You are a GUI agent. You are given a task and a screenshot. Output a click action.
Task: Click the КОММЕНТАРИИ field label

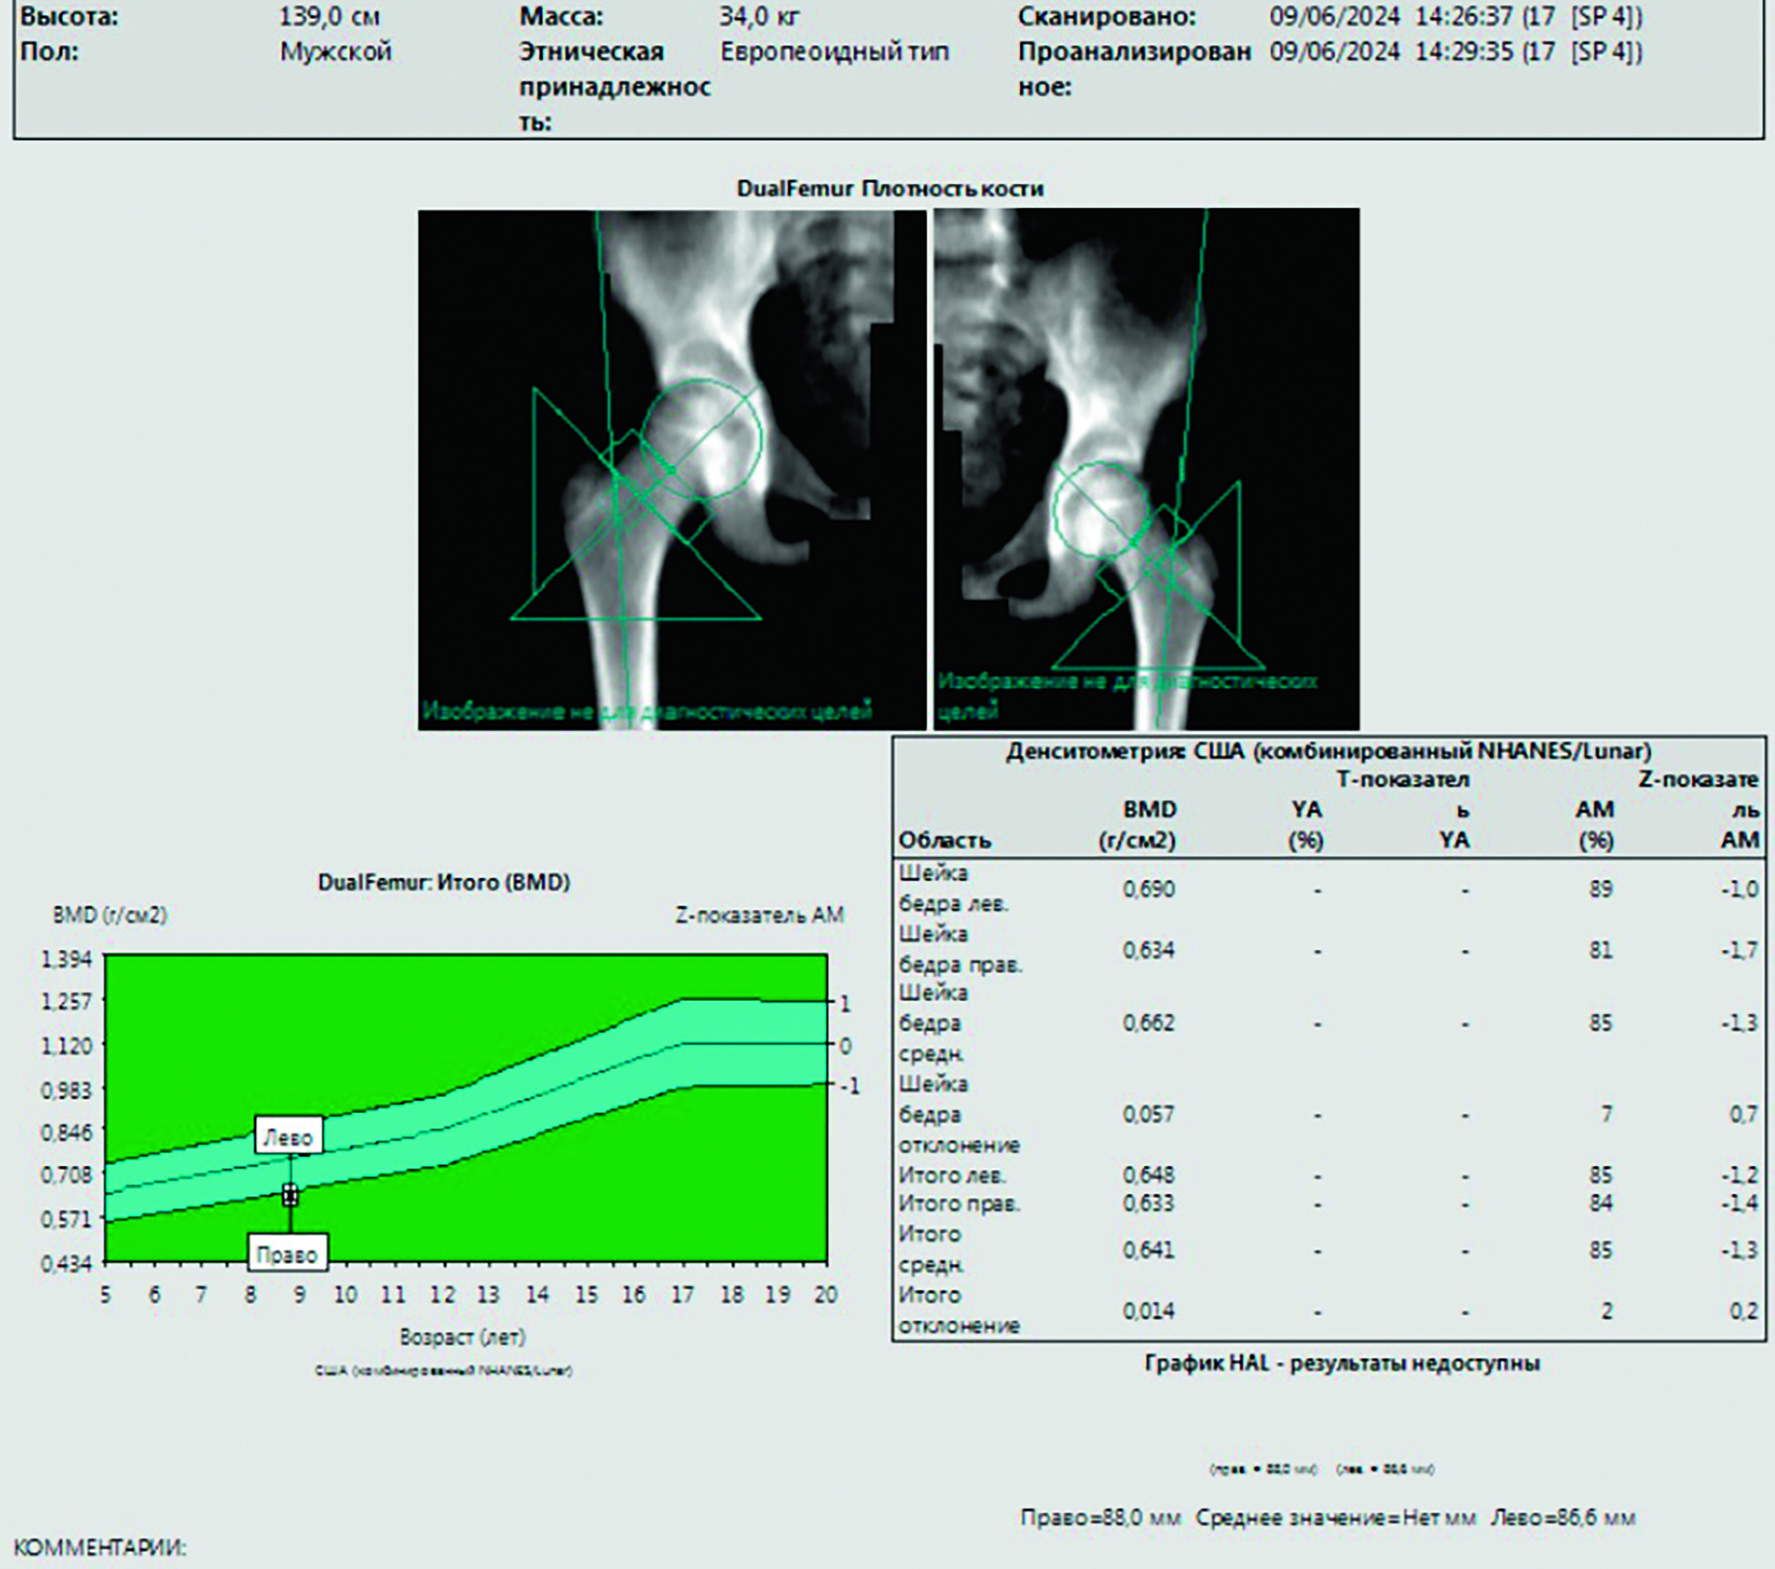coord(100,1548)
